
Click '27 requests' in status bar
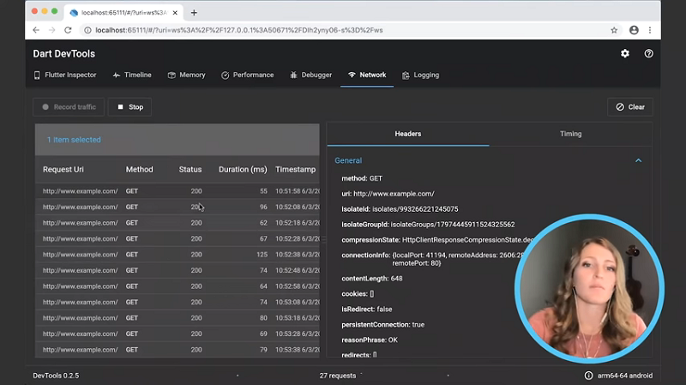click(337, 376)
